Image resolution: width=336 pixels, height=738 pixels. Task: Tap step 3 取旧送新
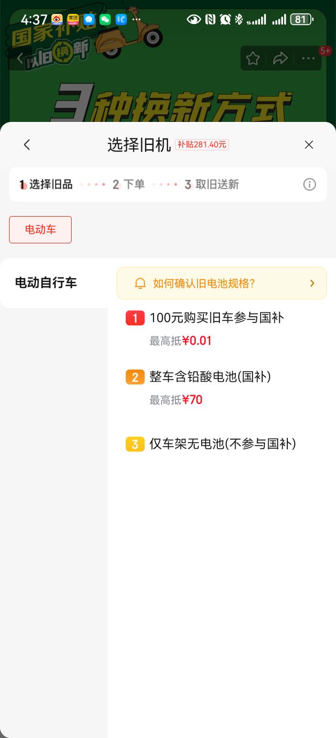pos(211,184)
